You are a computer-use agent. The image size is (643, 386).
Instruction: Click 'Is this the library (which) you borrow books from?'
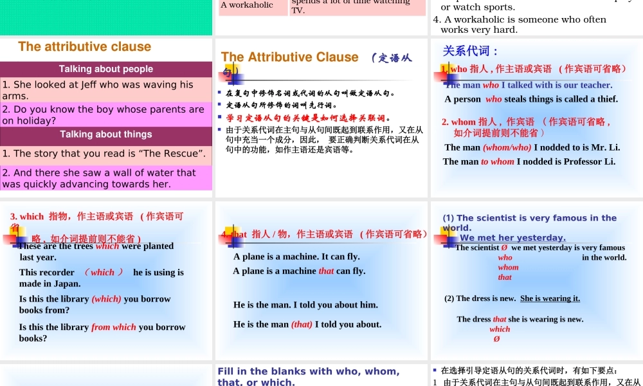(x=95, y=304)
